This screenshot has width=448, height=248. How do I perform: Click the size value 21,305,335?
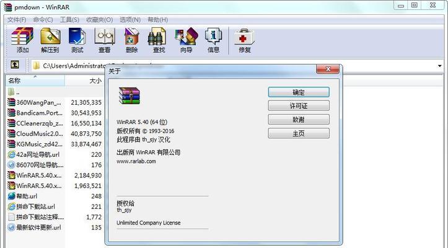86,102
